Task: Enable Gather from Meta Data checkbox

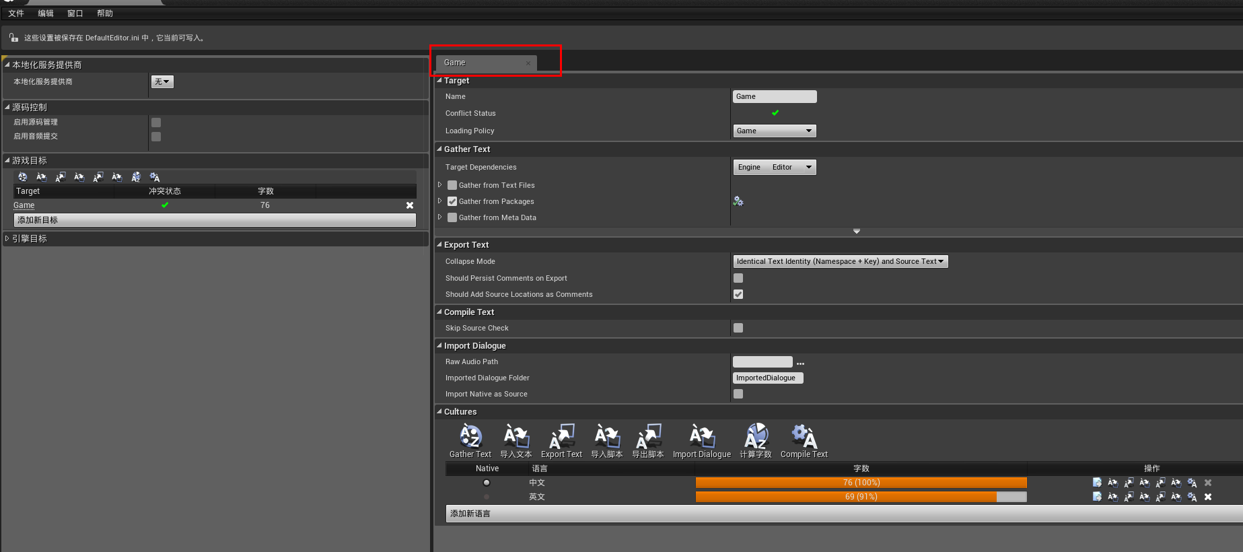Action: (452, 217)
